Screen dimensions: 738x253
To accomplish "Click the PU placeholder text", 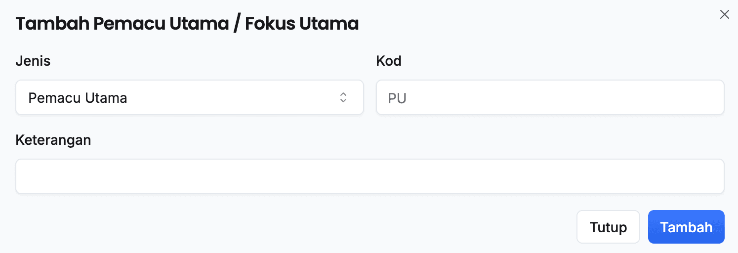I will pyautogui.click(x=397, y=98).
